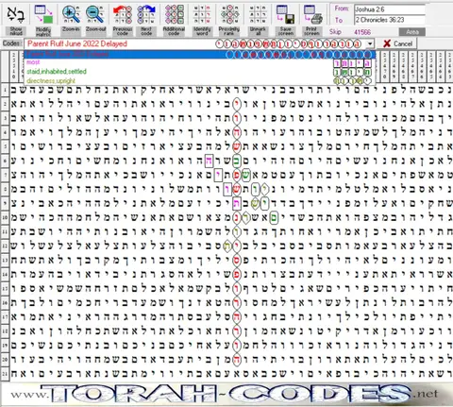Click the Next code blue arrow icon
453x407 pixels.
pos(146,14)
